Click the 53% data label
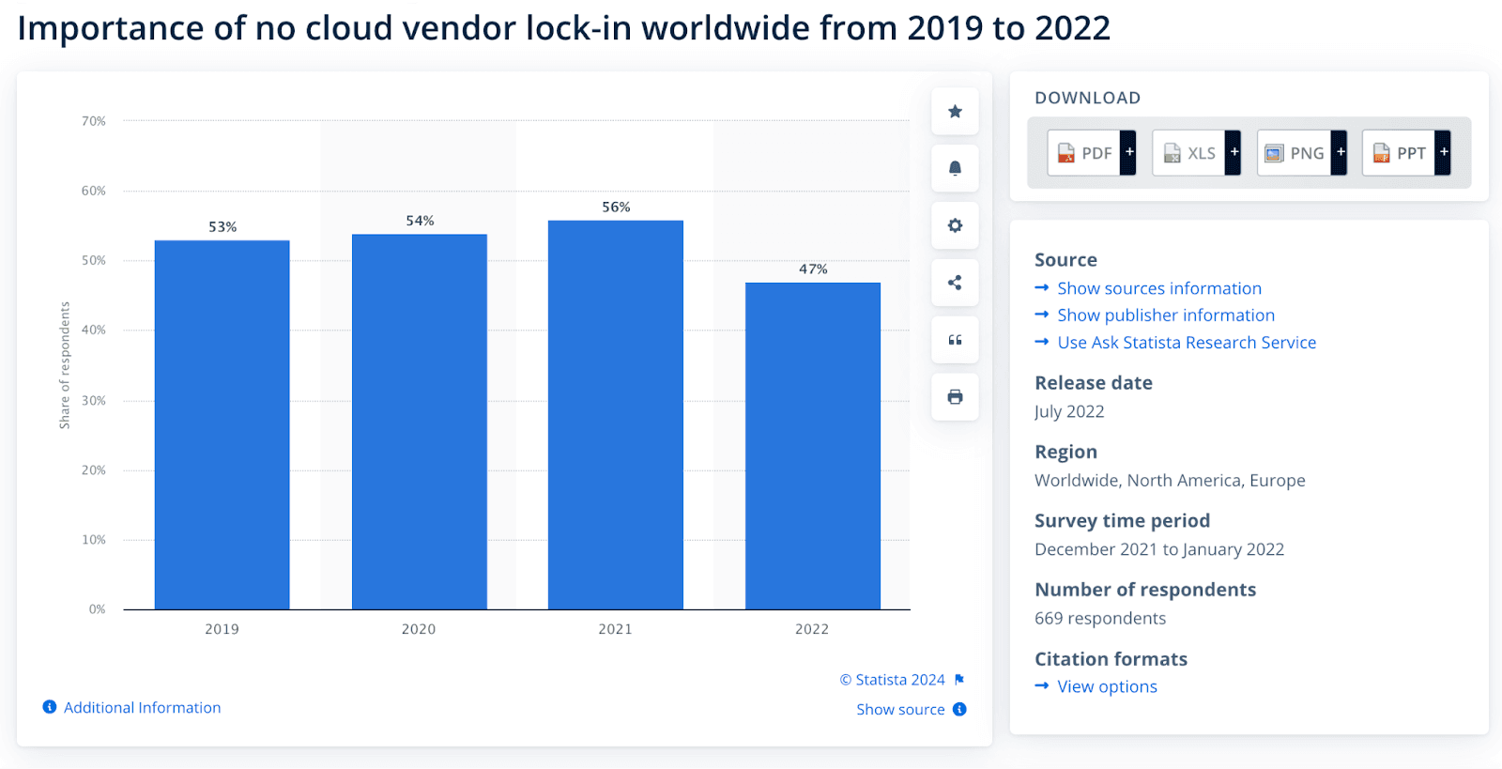This screenshot has width=1502, height=769. pyautogui.click(x=222, y=226)
